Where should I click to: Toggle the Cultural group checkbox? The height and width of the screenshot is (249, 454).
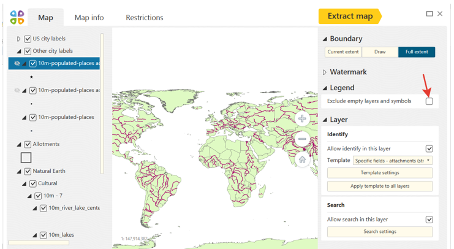coord(33,183)
